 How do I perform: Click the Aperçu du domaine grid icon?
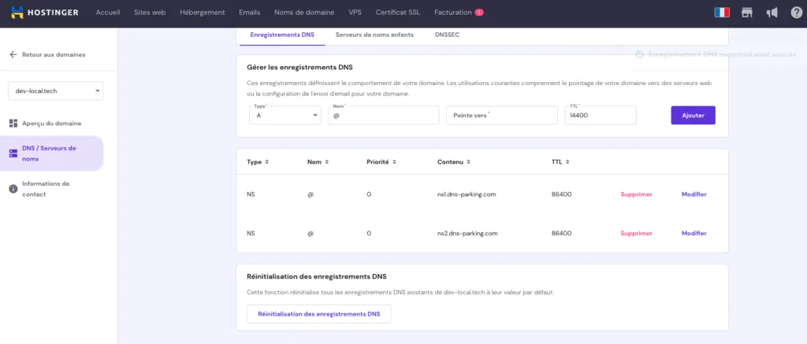click(x=13, y=124)
